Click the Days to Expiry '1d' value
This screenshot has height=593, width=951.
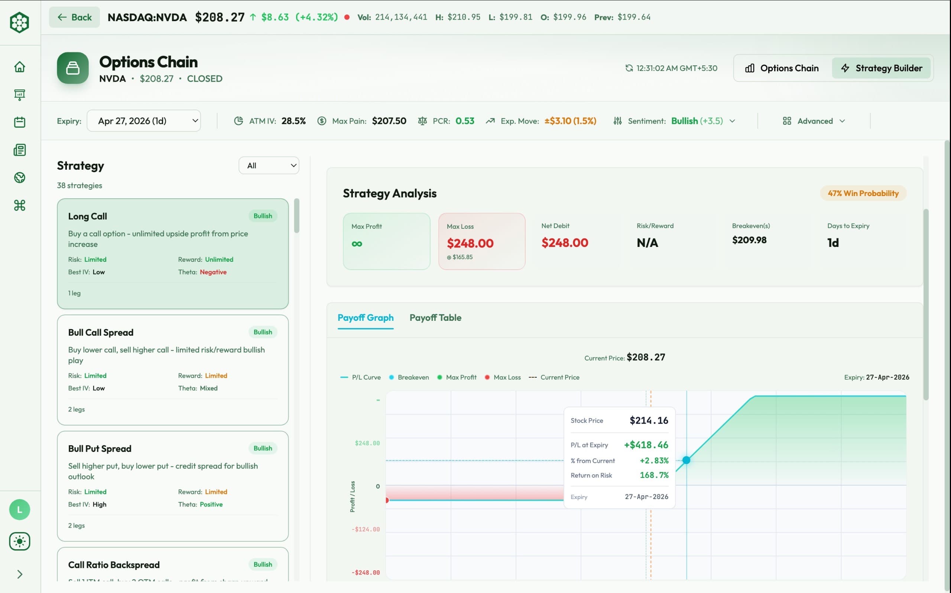[x=833, y=243]
